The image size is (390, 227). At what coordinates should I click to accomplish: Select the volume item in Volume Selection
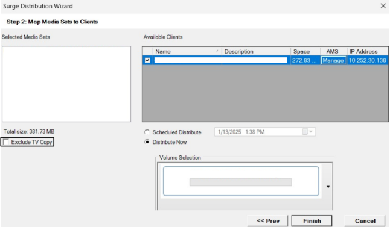[241, 181]
